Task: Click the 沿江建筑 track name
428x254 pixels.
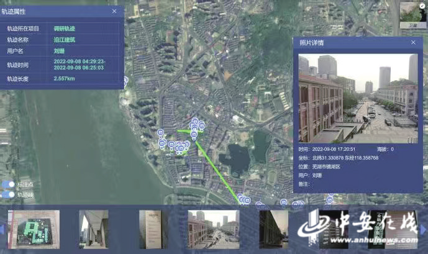Action: point(65,40)
